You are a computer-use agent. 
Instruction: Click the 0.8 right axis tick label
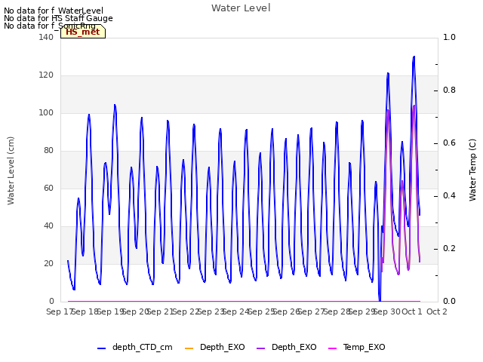coord(449,90)
